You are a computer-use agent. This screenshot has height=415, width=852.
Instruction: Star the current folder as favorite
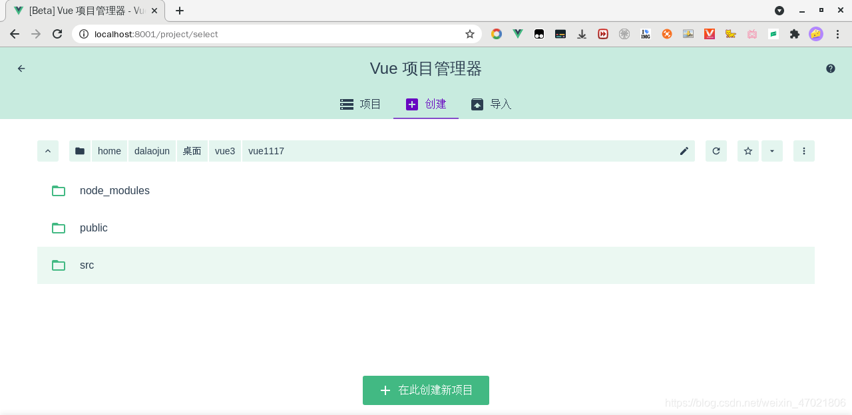tap(747, 151)
